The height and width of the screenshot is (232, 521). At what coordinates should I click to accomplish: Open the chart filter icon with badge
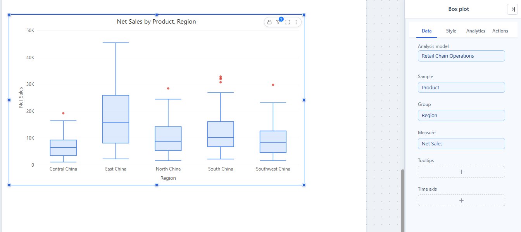tap(278, 22)
